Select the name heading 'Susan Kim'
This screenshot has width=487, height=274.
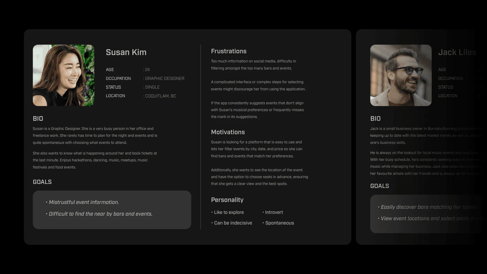[x=126, y=52]
